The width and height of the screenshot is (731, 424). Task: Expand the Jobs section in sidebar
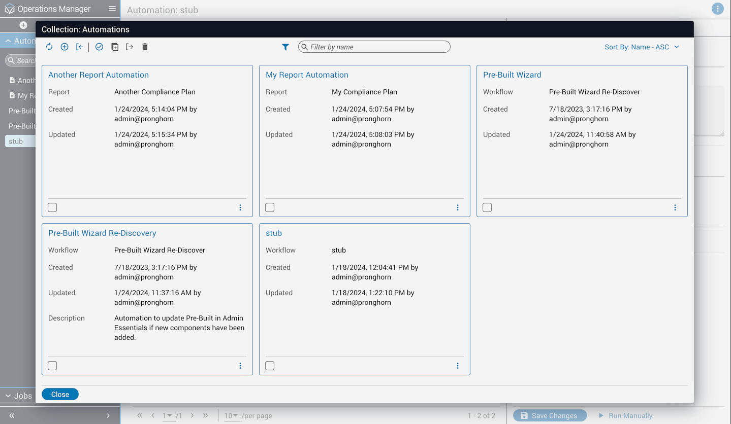pyautogui.click(x=18, y=396)
